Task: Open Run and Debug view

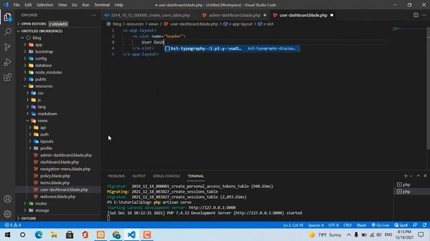Action: point(7,62)
